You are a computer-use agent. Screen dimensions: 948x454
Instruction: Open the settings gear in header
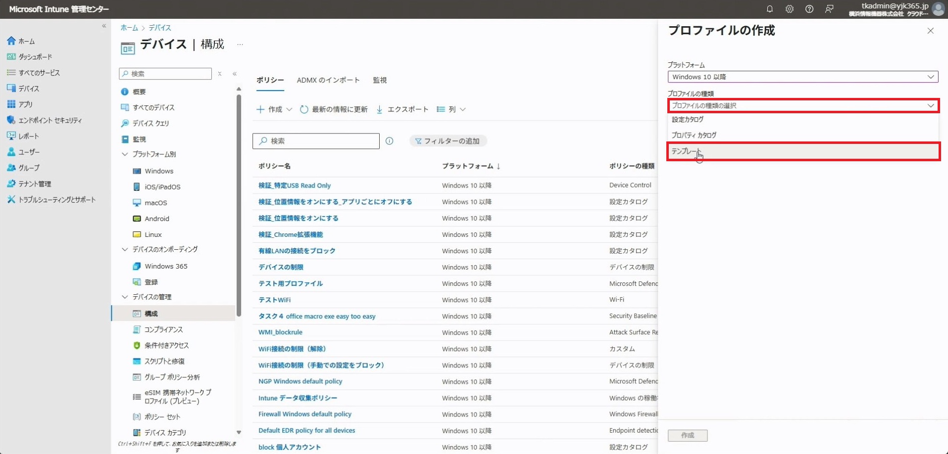click(x=789, y=9)
